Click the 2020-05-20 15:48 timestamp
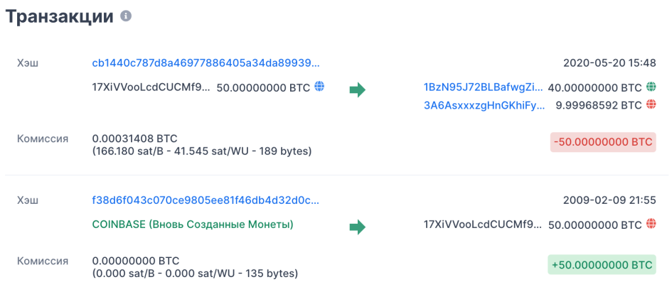The width and height of the screenshot is (672, 297). 609,63
